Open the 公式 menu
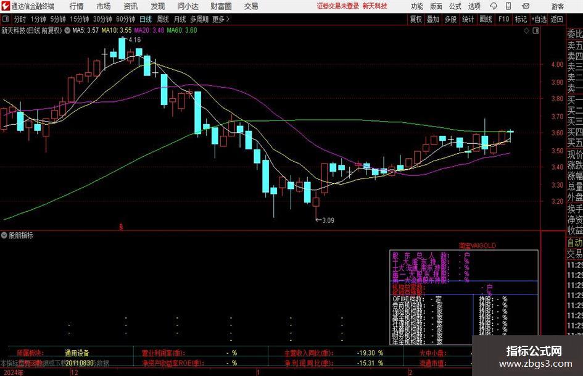This screenshot has height=376, width=583. (455, 6)
